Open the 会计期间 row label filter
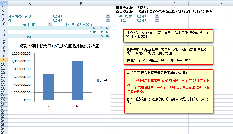The width and height of the screenshot is (233, 134). (49, 24)
